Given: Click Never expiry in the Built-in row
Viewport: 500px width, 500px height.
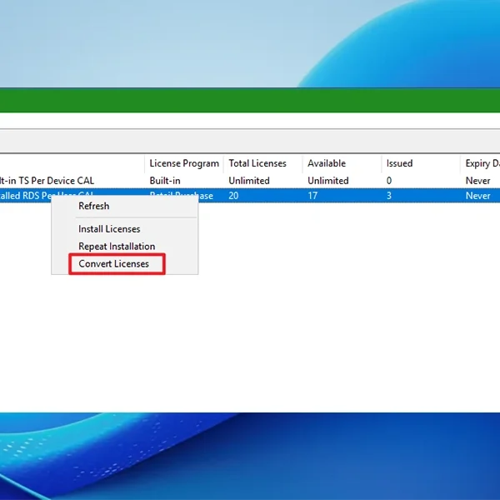Looking at the screenshot, I should point(478,180).
